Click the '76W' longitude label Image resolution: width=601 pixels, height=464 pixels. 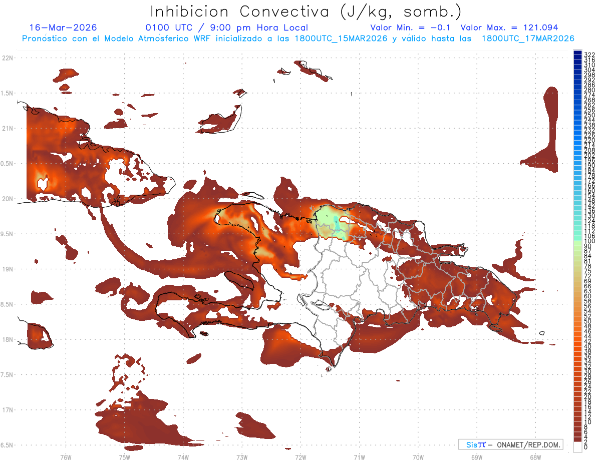coord(66,457)
